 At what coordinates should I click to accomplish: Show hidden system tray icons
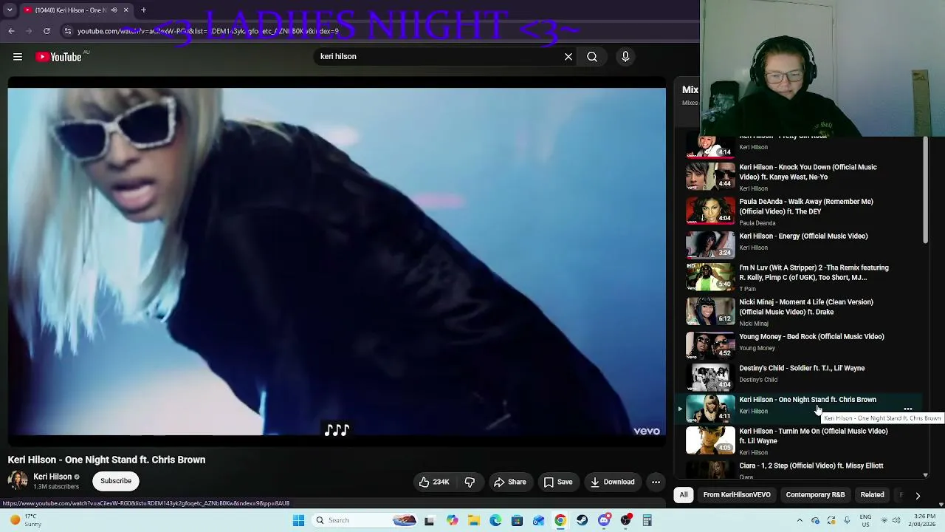800,521
